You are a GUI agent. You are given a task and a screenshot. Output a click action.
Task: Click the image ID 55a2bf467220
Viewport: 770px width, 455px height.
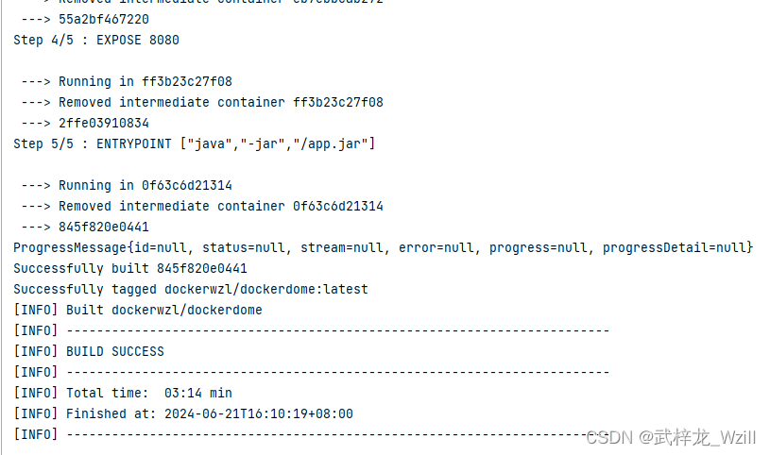104,19
